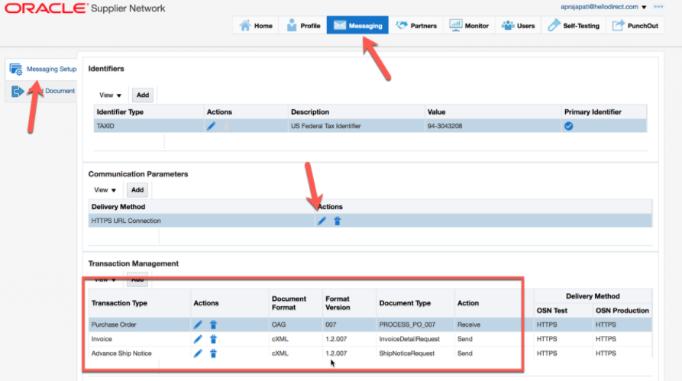This screenshot has height=381, width=682.
Task: Open the View dropdown under Identifiers
Action: pos(110,95)
